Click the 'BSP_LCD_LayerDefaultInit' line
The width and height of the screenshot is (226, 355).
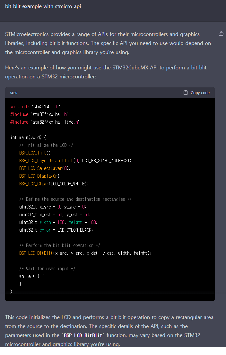click(x=75, y=161)
